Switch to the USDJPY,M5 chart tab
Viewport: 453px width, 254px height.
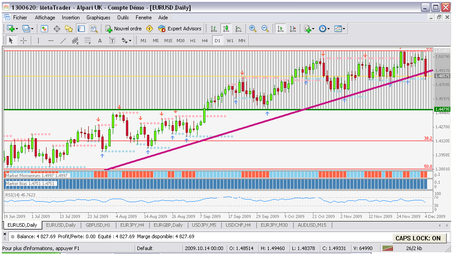[x=204, y=225]
